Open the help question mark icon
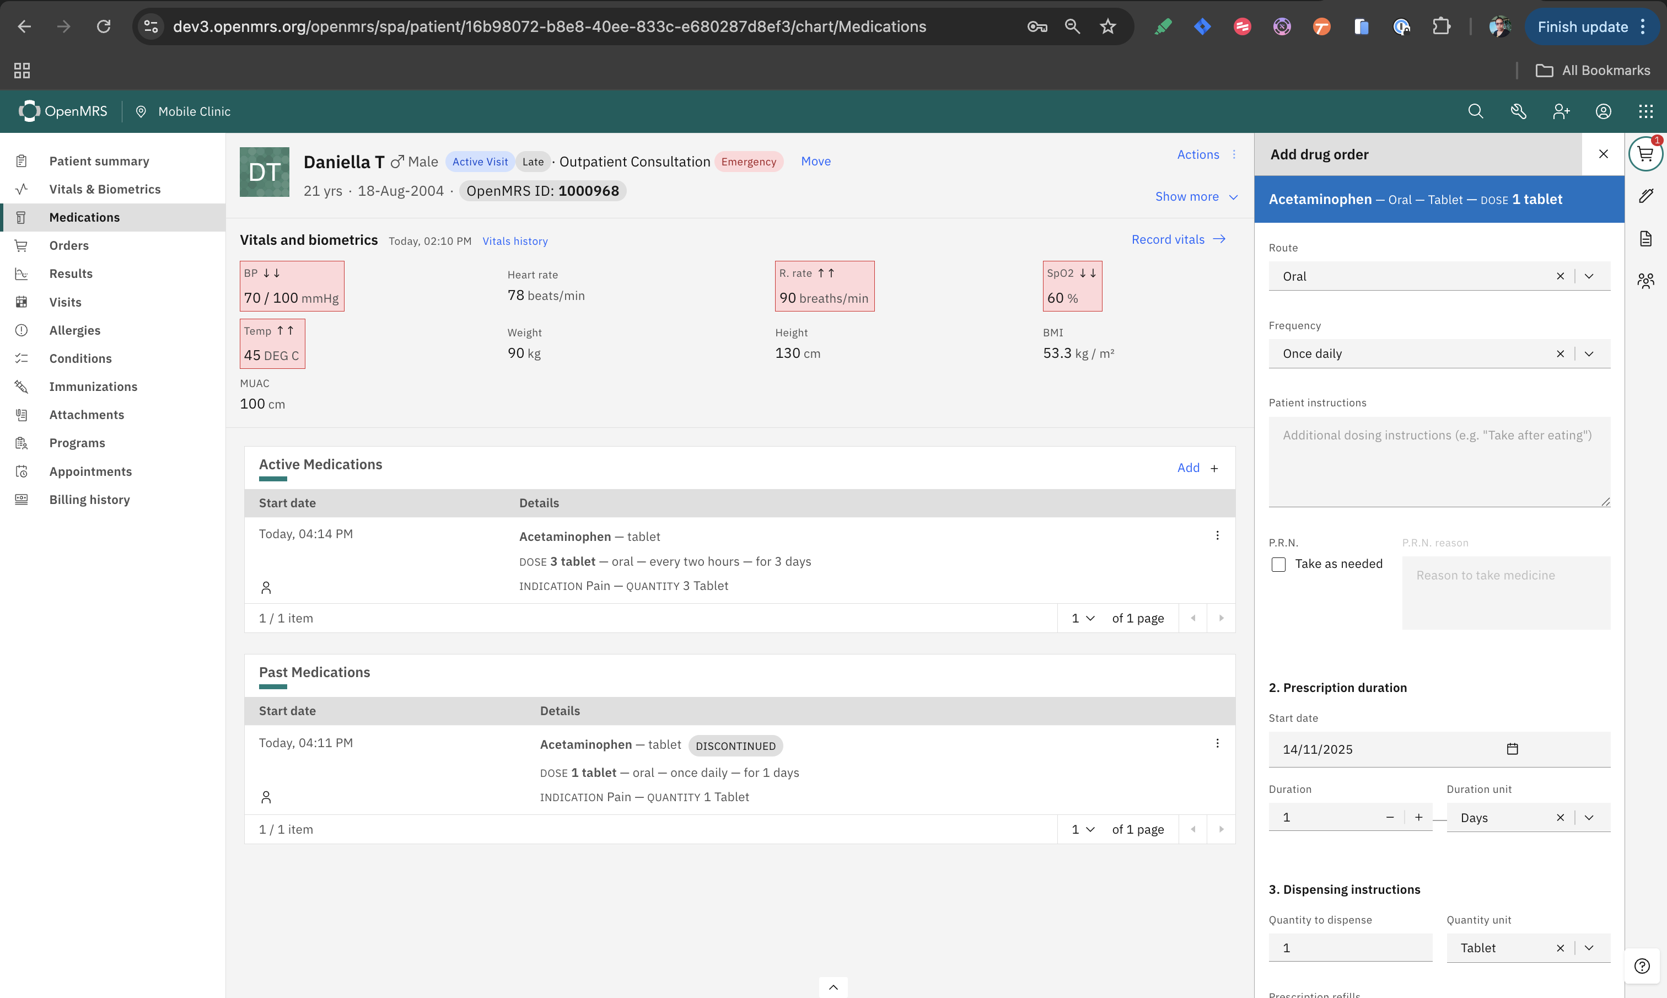The image size is (1667, 998). [x=1642, y=967]
